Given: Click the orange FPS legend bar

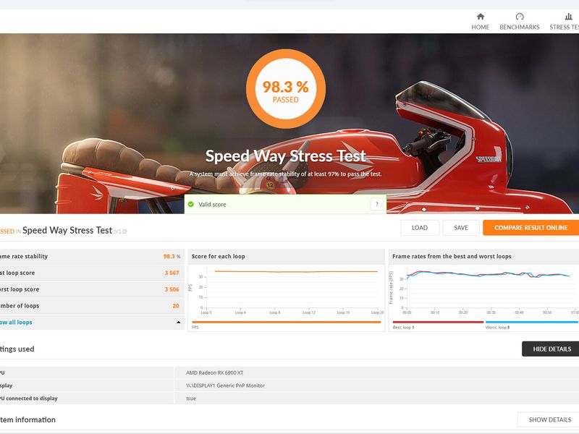Looking at the screenshot, I should (x=286, y=322).
